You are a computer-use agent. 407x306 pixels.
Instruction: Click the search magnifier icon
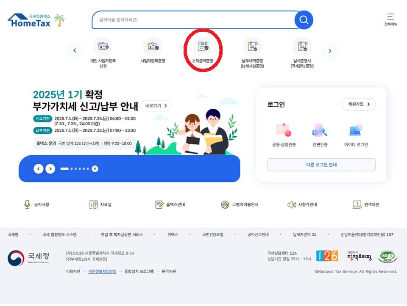coord(304,19)
